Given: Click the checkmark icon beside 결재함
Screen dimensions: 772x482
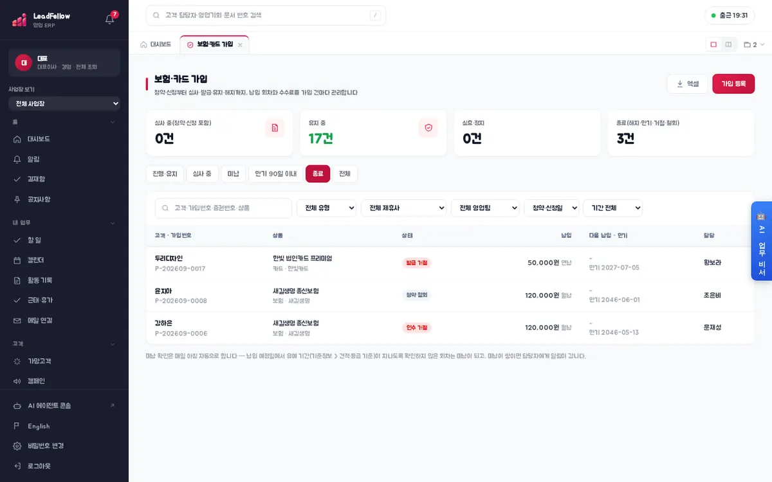Looking at the screenshot, I should coord(17,179).
